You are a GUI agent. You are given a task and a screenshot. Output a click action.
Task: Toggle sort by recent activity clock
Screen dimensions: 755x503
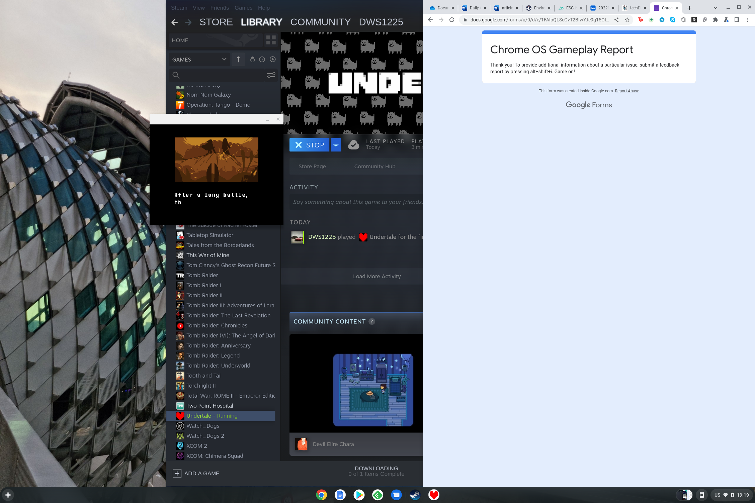pos(262,59)
